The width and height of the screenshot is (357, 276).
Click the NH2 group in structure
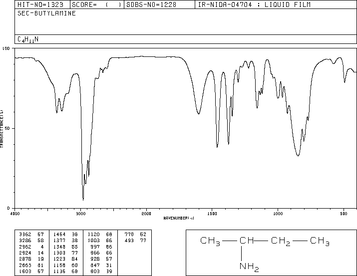coord(249,267)
